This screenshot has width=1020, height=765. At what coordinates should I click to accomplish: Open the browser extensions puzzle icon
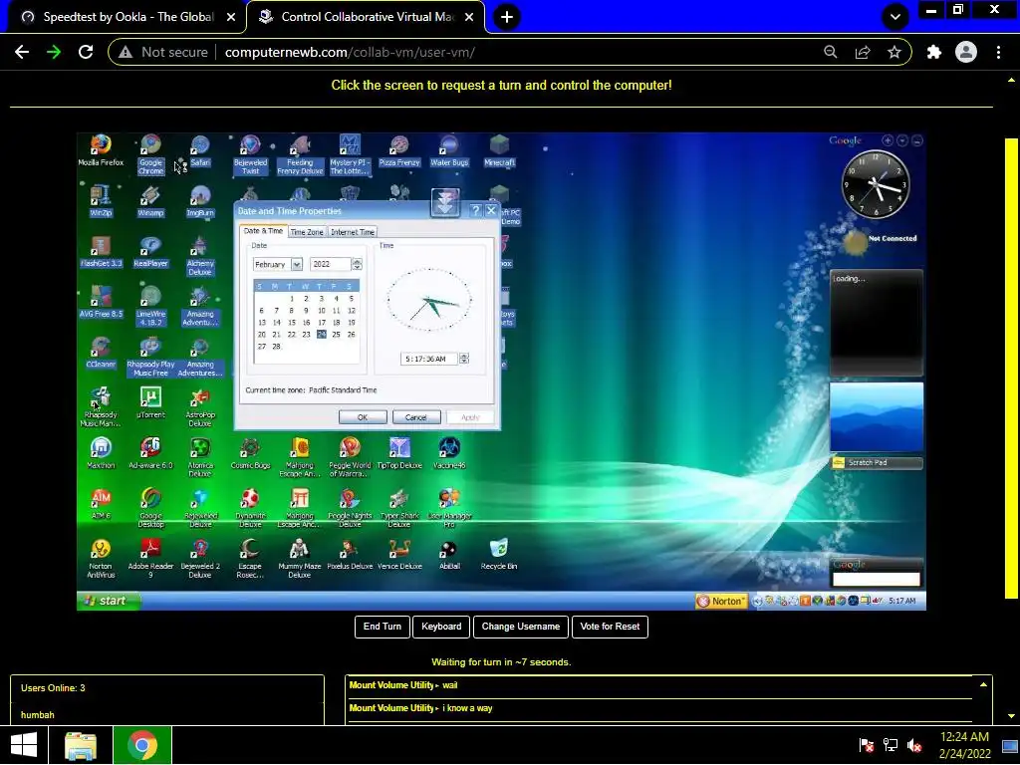pyautogui.click(x=933, y=52)
